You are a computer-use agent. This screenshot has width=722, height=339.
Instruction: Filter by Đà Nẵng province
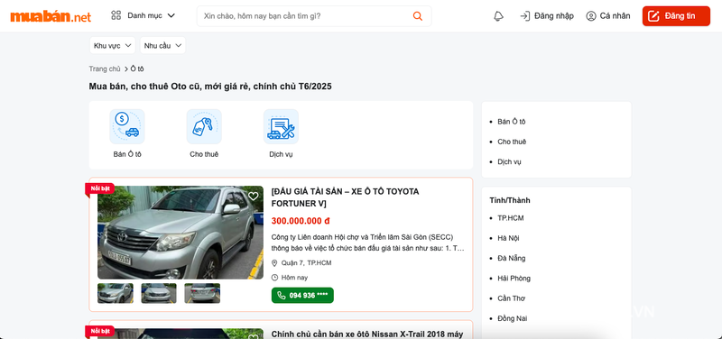512,258
